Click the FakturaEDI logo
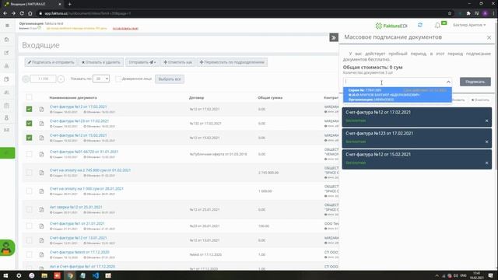The image size is (498, 280). pos(391,26)
